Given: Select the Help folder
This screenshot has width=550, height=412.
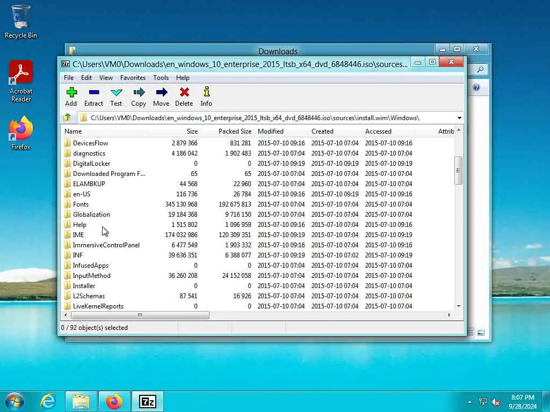Looking at the screenshot, I should [258, 225].
